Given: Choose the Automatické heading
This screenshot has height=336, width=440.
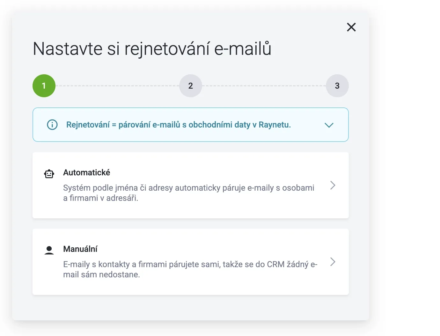Looking at the screenshot, I should click(86, 172).
